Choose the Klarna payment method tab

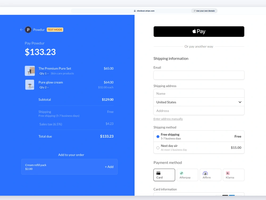coord(234,175)
